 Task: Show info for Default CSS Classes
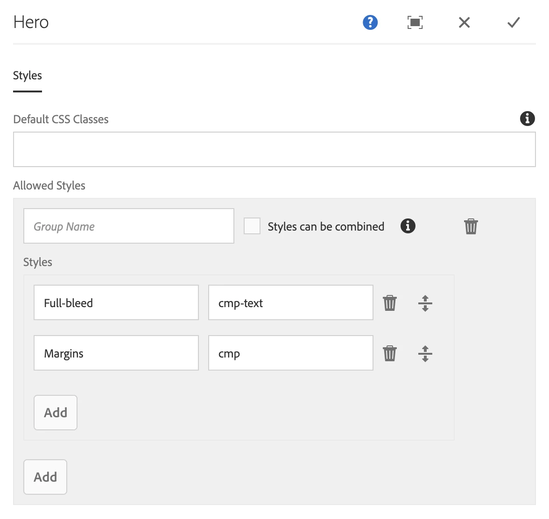[x=527, y=119]
